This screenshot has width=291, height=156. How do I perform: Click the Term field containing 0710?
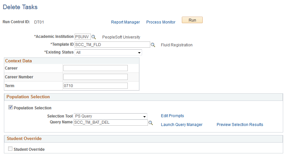coord(95,86)
